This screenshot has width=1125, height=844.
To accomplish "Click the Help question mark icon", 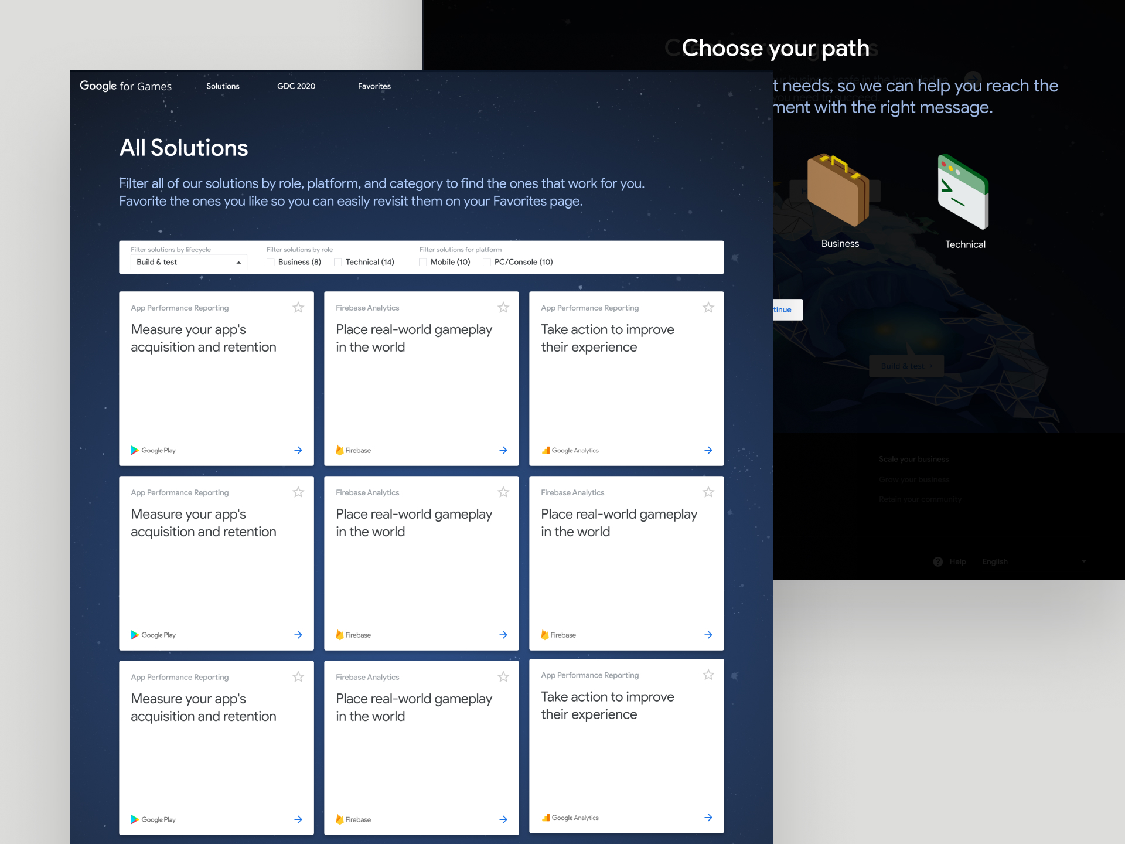I will pos(938,561).
